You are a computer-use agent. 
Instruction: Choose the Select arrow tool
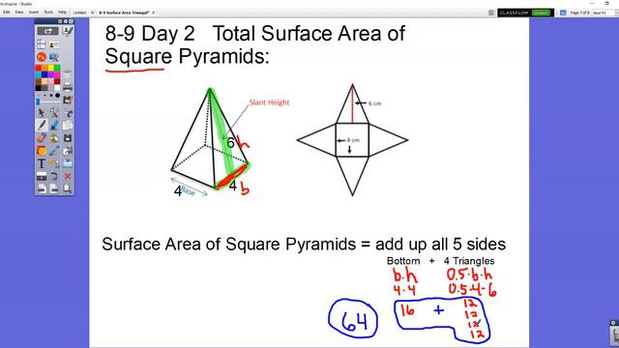(41, 113)
